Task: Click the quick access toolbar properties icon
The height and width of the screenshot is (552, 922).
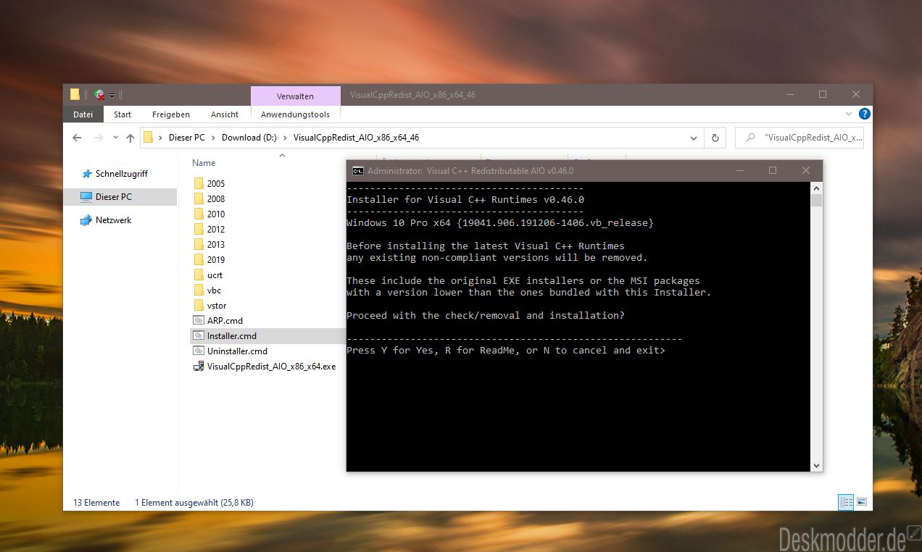Action: click(99, 94)
